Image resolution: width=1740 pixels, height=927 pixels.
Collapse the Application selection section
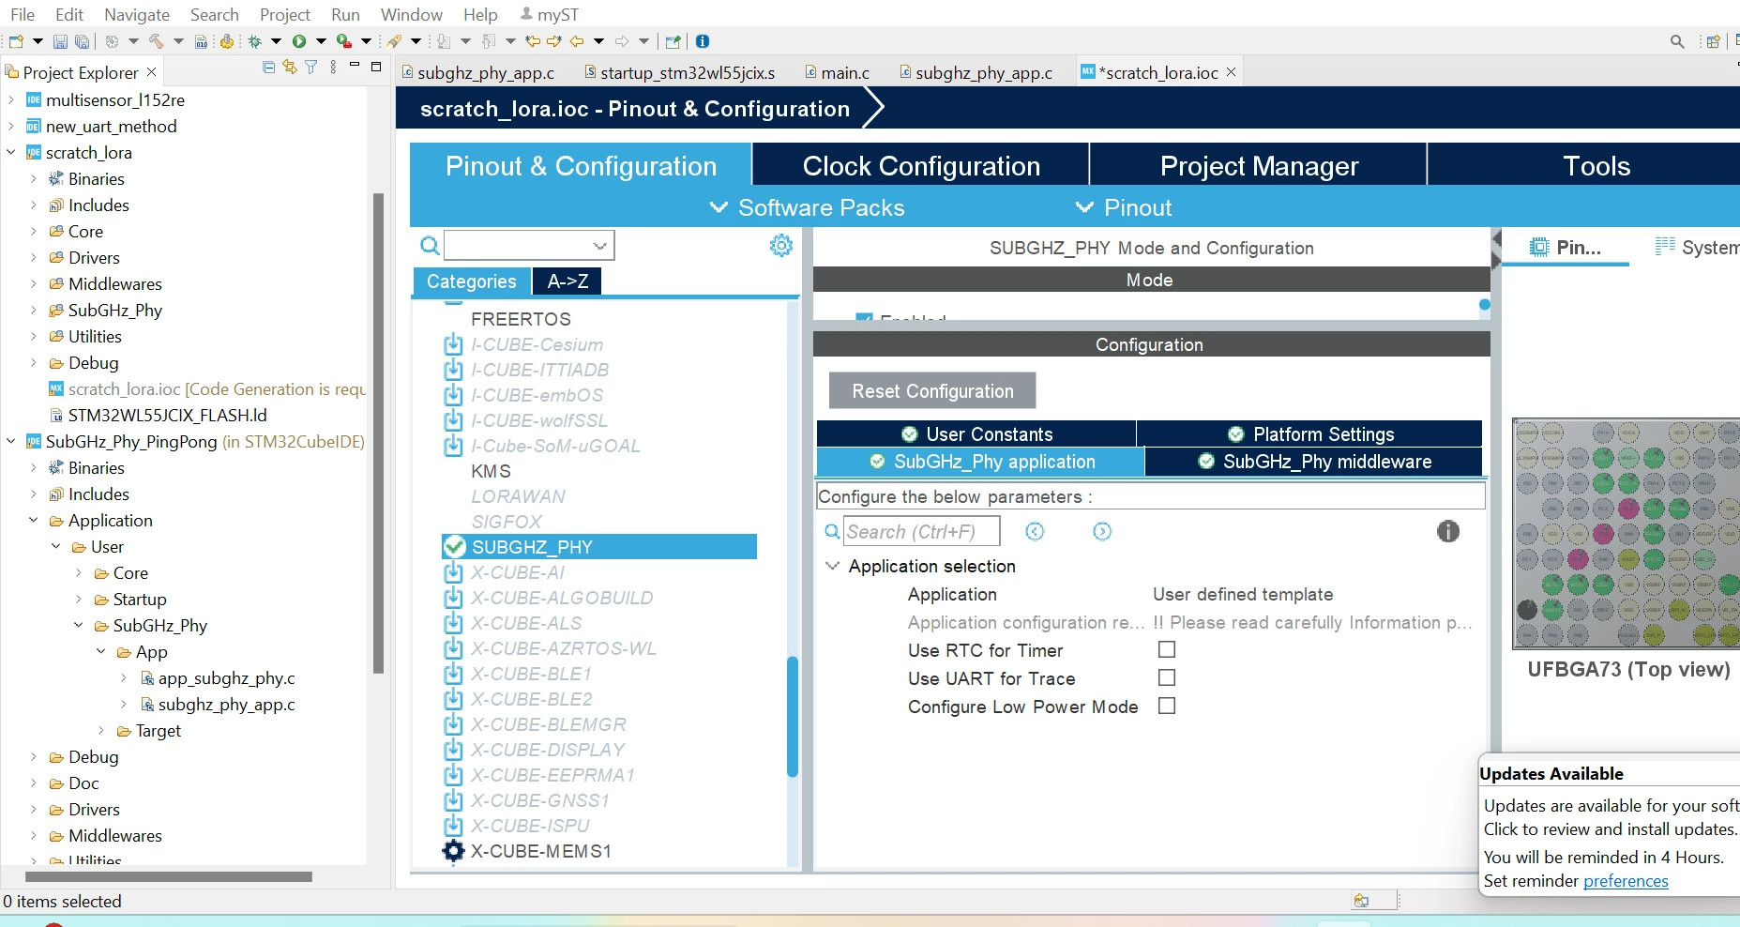click(x=832, y=566)
